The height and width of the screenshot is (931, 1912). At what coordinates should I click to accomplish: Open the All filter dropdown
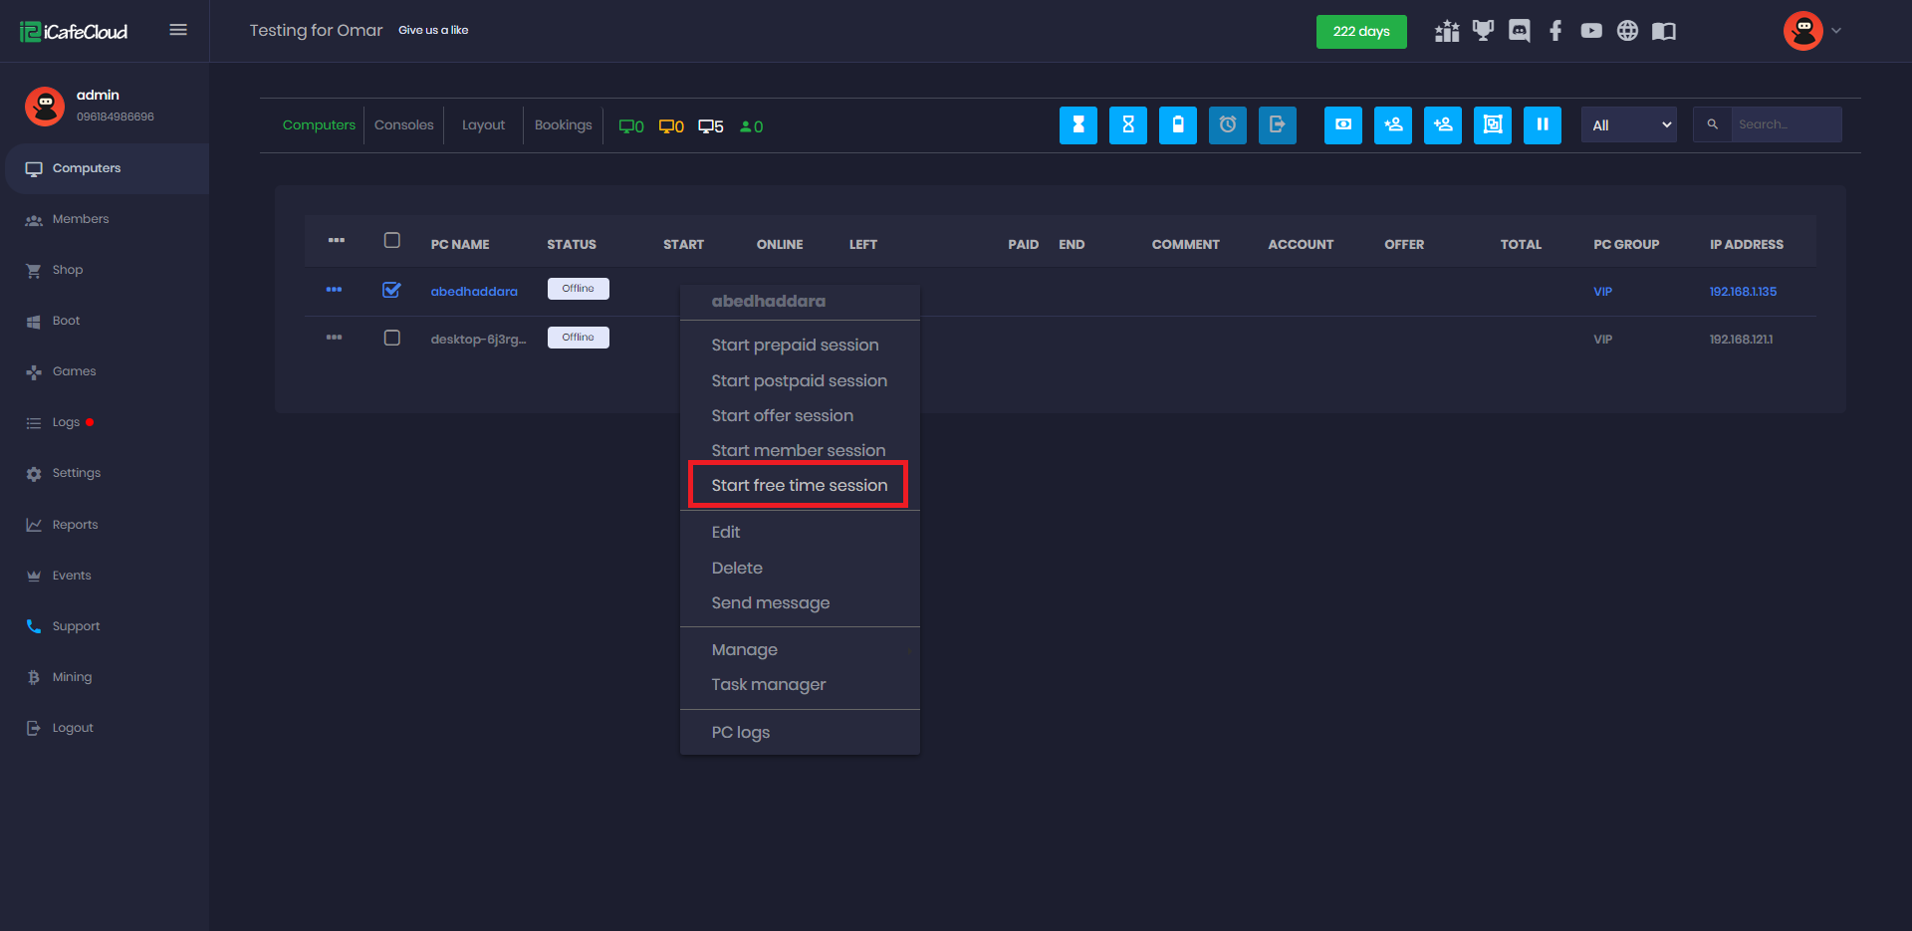point(1628,125)
